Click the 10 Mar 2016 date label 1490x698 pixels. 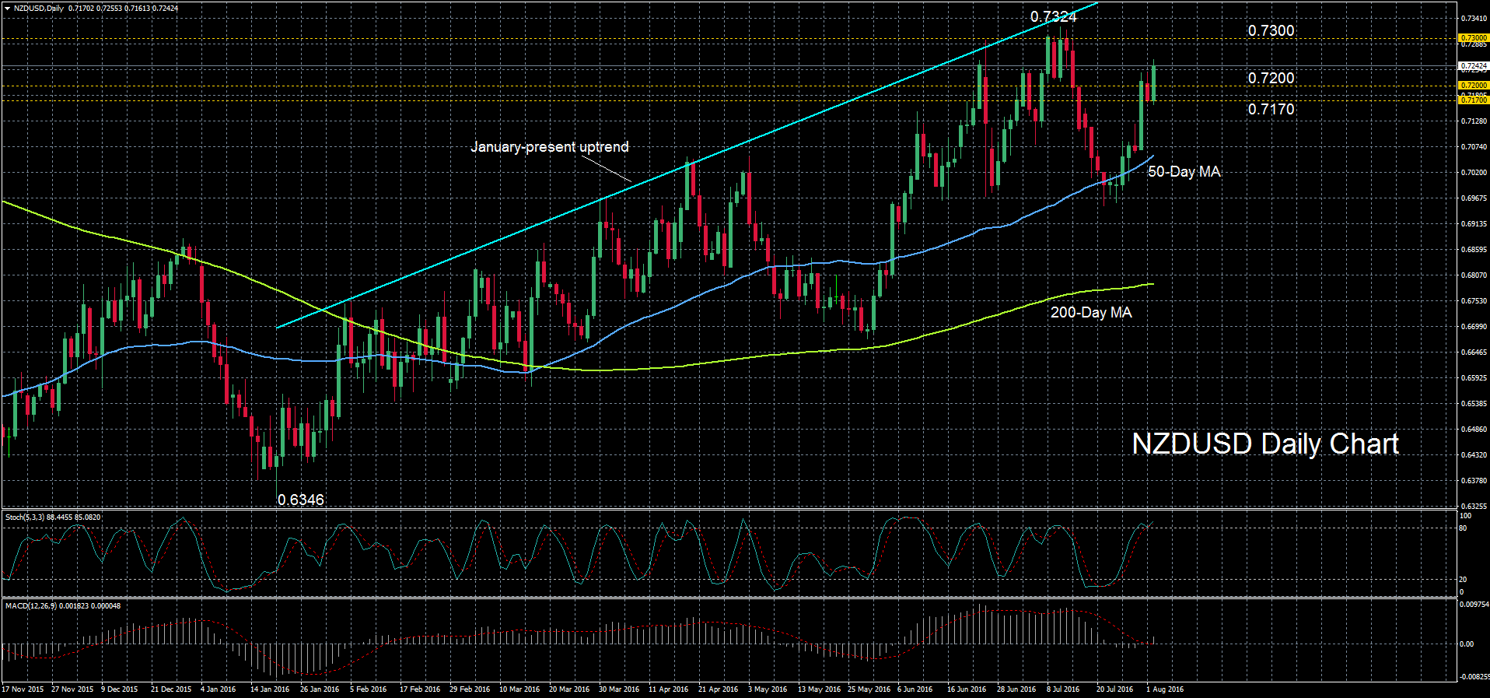click(519, 689)
